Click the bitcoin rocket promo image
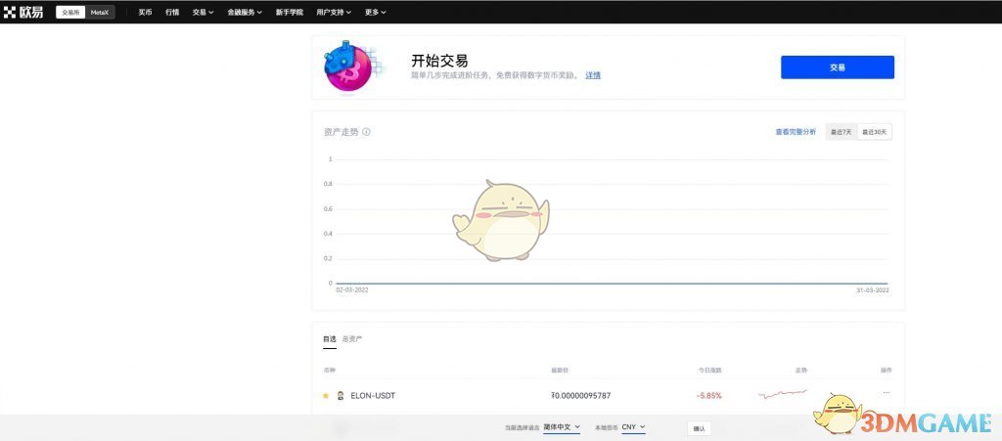This screenshot has width=1002, height=441. click(351, 66)
